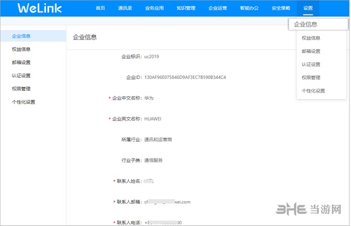Viewport: 351px width, 226px height.
Task: Select 认证设置 in left sidebar
Action: pos(21,76)
